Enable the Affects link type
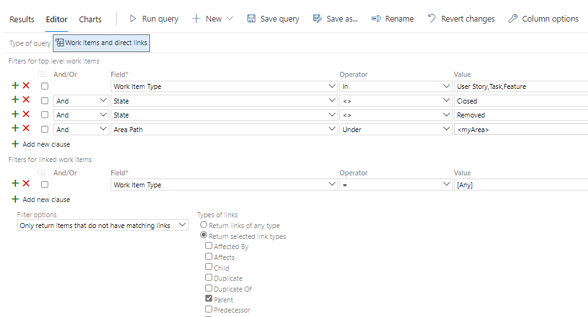 coord(209,256)
